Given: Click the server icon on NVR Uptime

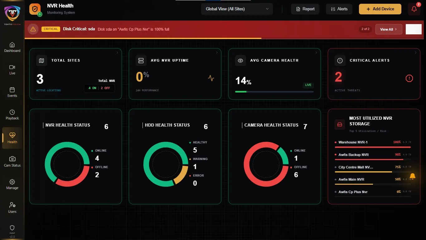Looking at the screenshot, I should [x=141, y=60].
